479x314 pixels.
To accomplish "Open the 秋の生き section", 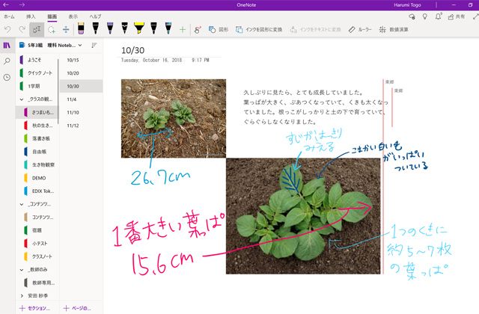I will 37,126.
